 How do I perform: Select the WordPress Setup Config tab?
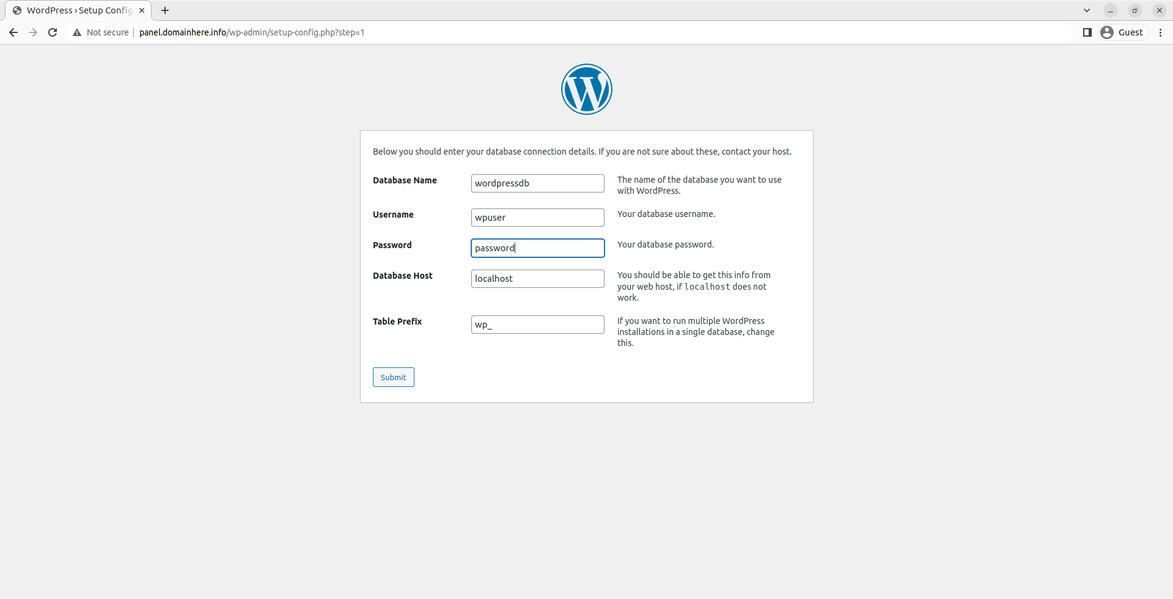tap(79, 10)
